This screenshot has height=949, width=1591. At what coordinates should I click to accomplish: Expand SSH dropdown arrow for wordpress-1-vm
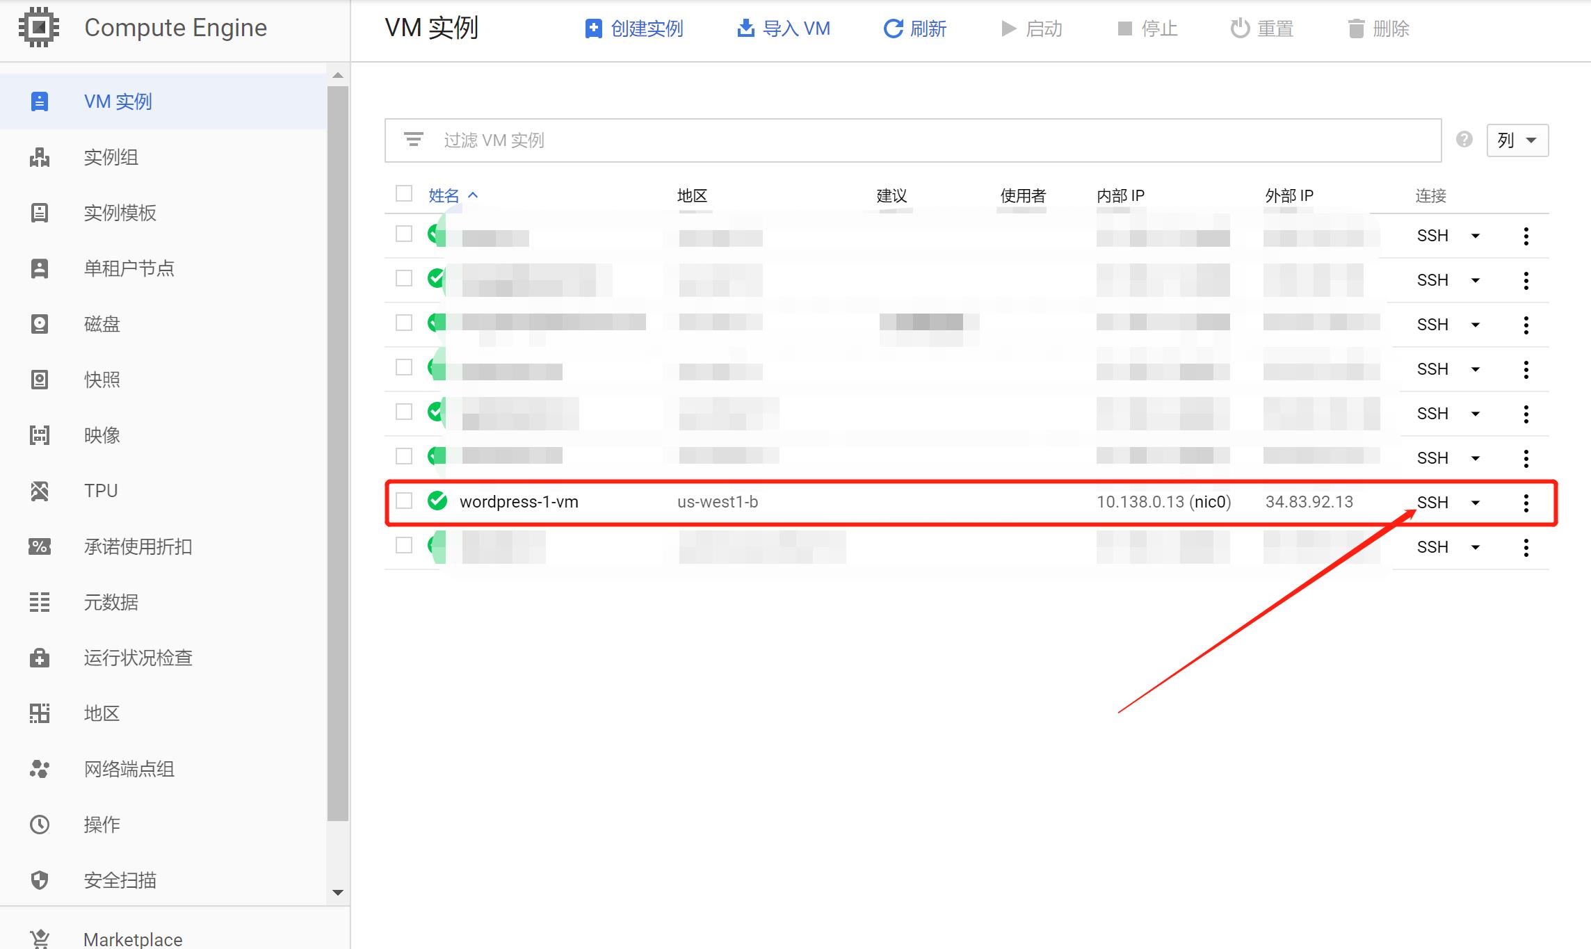(x=1476, y=503)
